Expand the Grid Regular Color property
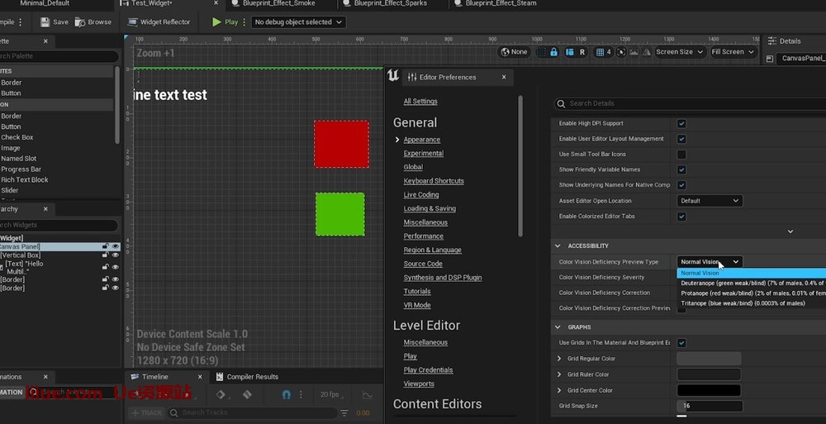 point(560,359)
